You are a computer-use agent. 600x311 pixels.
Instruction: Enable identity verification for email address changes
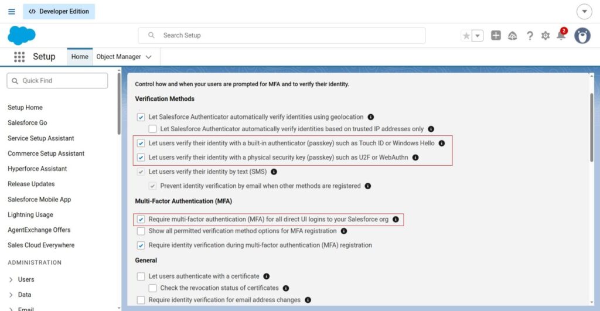coord(141,300)
